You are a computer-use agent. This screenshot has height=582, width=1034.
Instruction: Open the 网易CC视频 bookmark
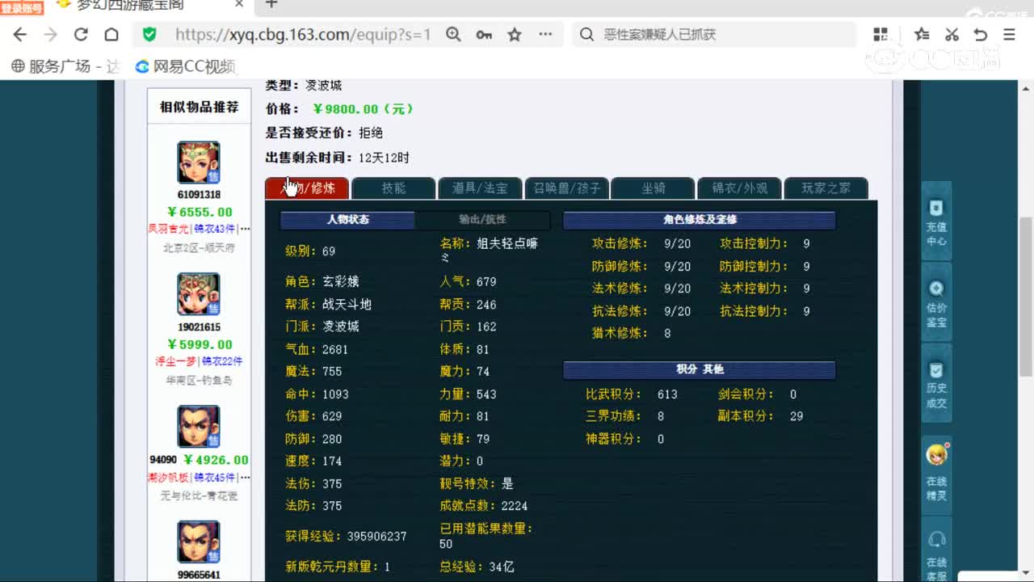pos(185,66)
